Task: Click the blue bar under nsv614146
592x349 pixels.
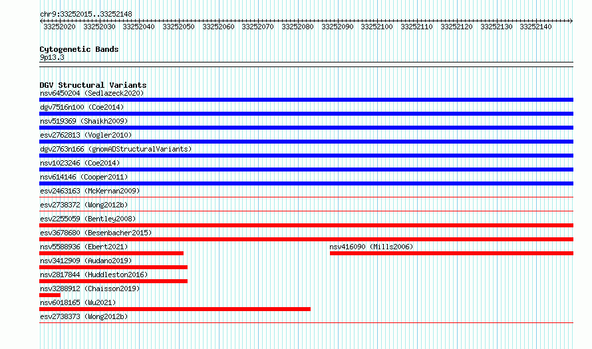Action: tap(306, 183)
